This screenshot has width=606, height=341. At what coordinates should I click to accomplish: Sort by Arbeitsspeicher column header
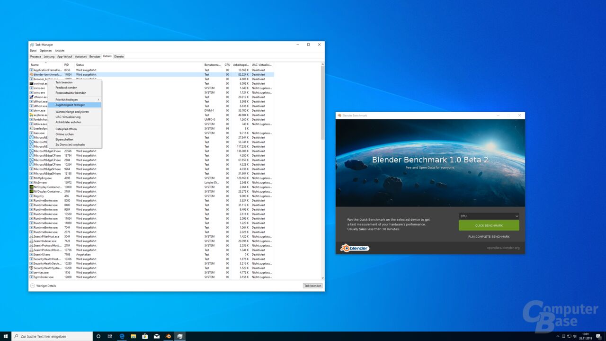coord(241,65)
